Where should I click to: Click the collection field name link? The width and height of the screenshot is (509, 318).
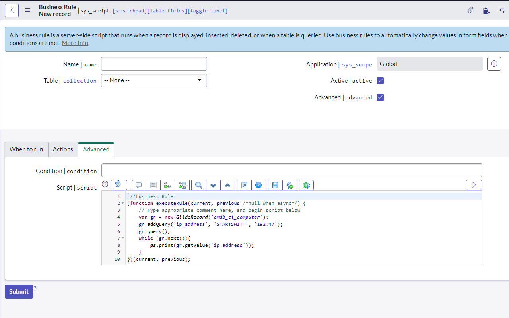point(80,81)
